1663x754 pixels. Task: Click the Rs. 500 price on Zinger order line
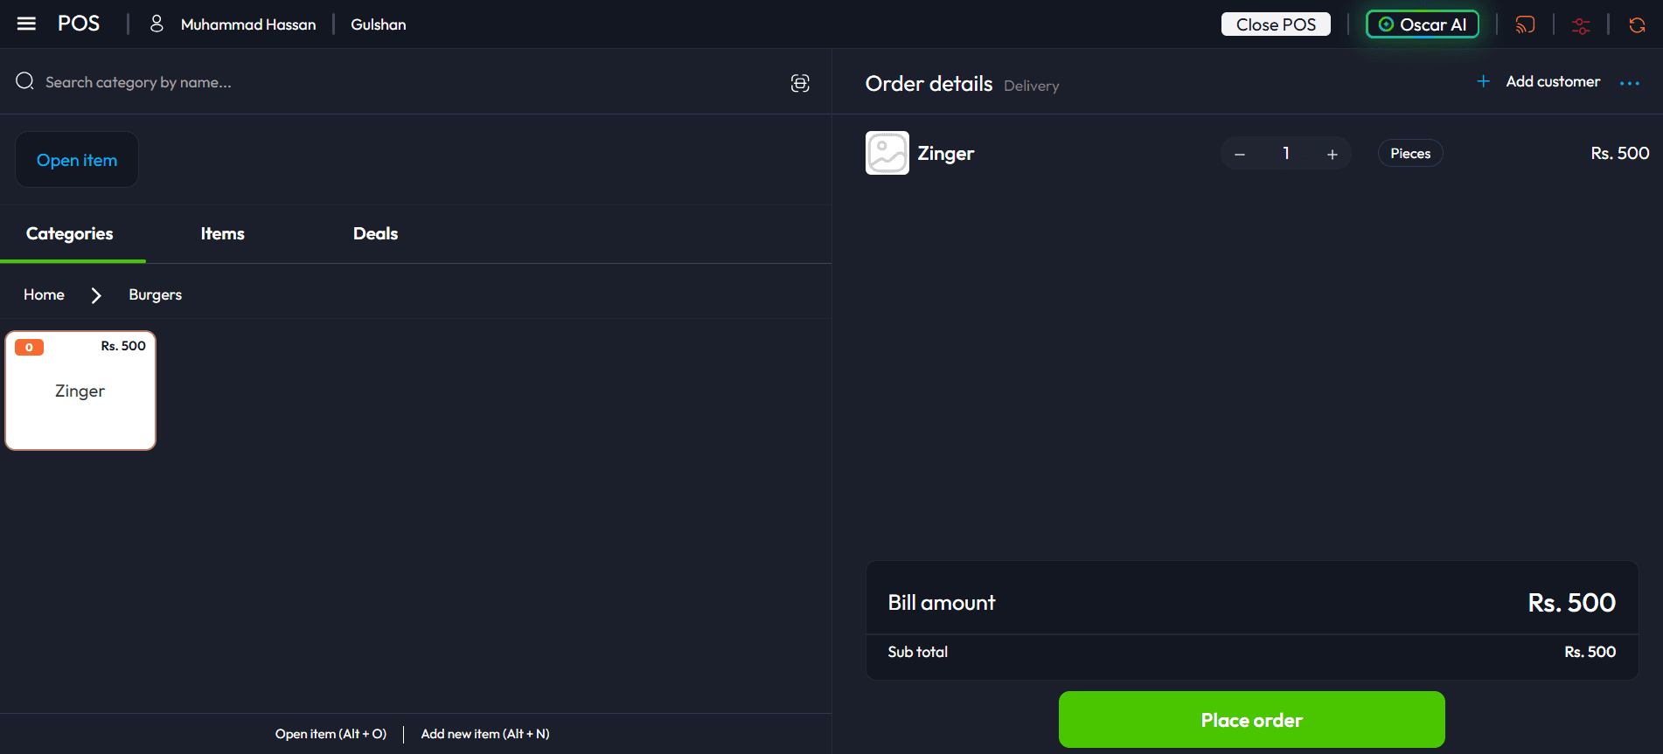point(1619,153)
